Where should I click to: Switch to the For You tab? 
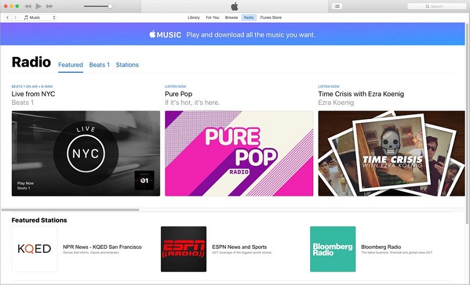point(213,18)
